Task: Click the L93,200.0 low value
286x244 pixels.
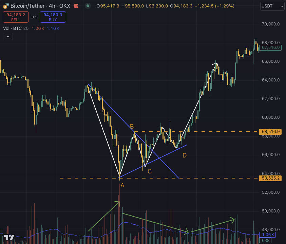Action: [x=157, y=6]
